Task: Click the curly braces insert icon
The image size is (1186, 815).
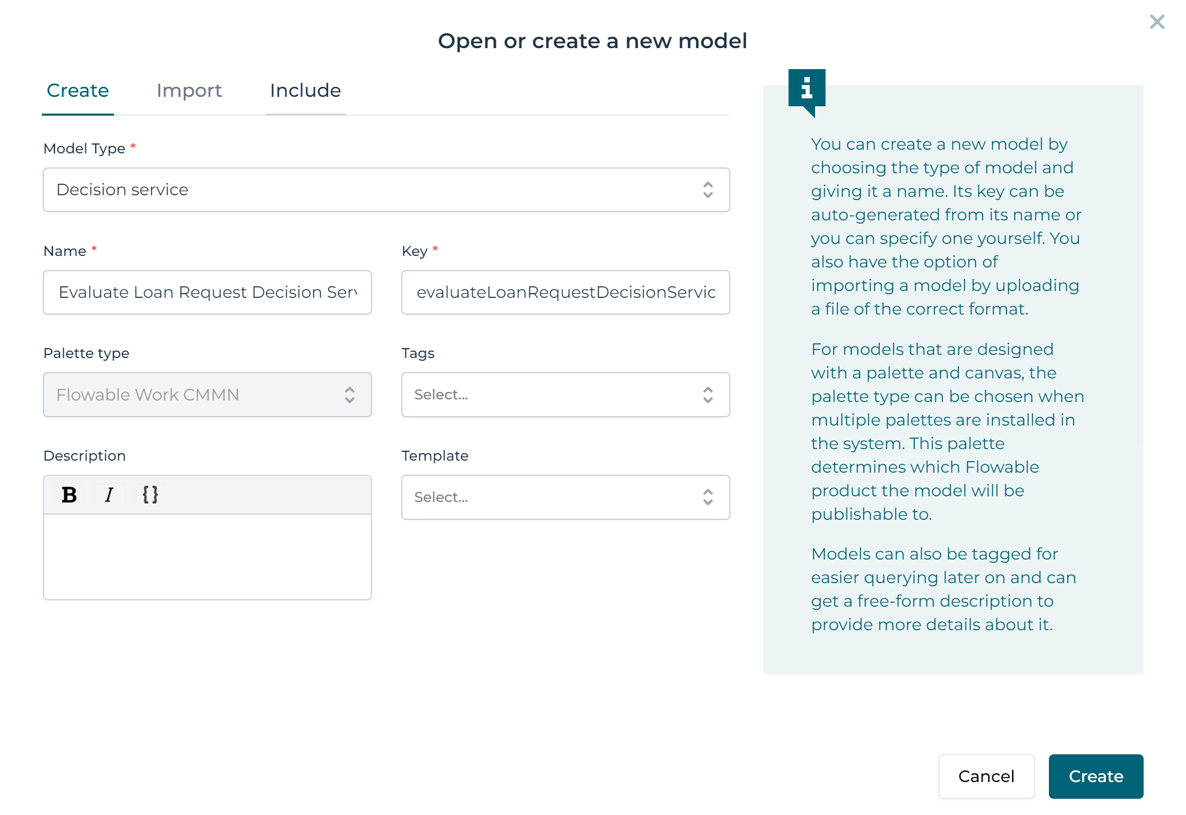Action: [x=150, y=494]
